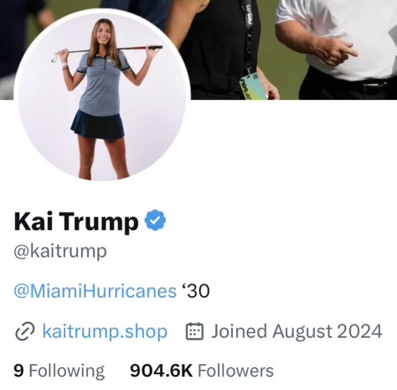This screenshot has height=390, width=397.
Task: Click the chain link icon beside kaitrump.shop
Action: [x=25, y=331]
